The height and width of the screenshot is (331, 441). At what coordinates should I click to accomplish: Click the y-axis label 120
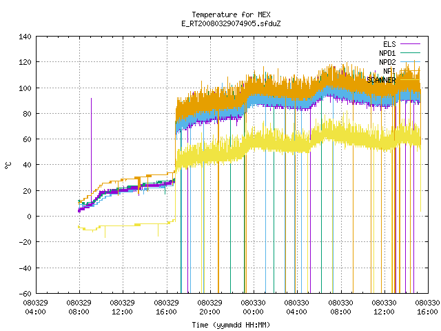pyautogui.click(x=25, y=62)
